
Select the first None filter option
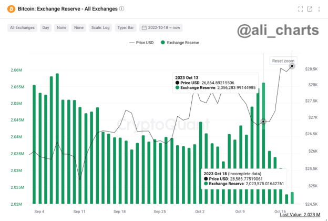pos(61,27)
